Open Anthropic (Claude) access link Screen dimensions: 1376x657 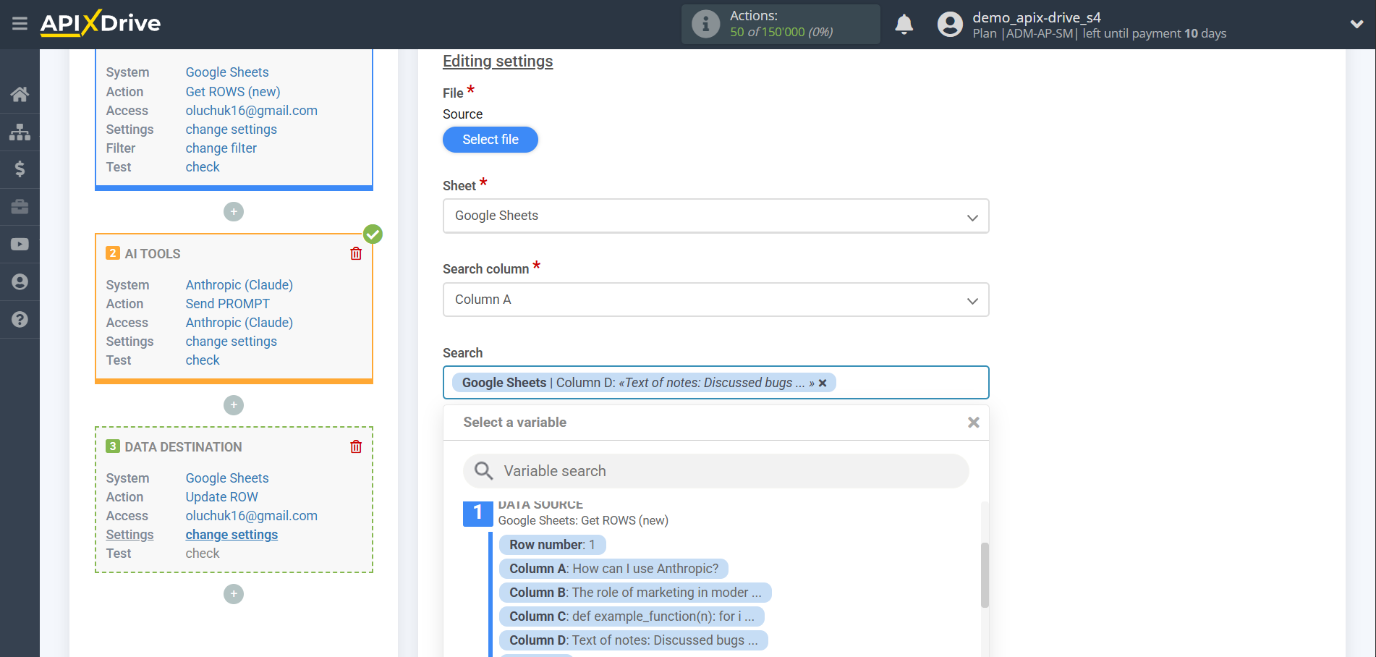(x=239, y=323)
